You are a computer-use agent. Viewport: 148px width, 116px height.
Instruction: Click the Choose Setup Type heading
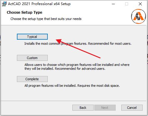tap(25, 13)
